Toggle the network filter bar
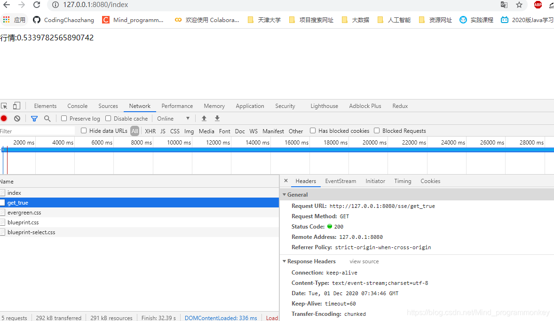This screenshot has height=321, width=554. pyautogui.click(x=34, y=119)
